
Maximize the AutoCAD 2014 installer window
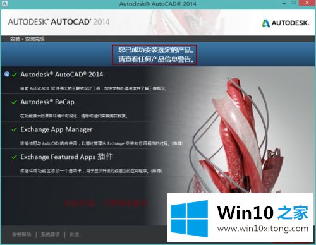(x=294, y=3)
